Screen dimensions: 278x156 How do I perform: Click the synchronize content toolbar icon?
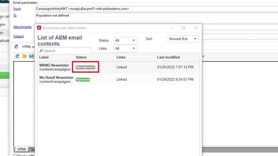tap(17, 56)
